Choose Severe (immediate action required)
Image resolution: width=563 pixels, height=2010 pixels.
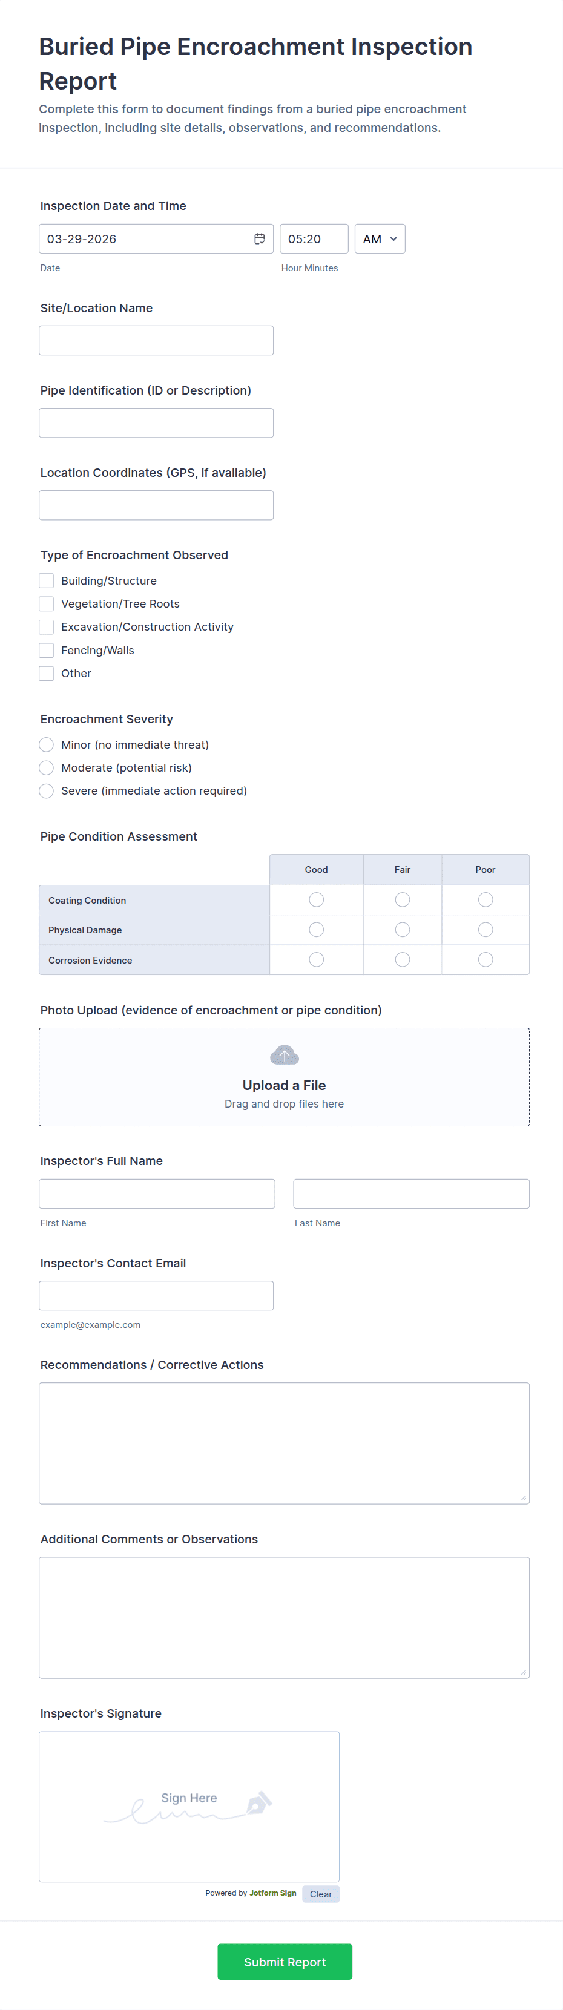pyautogui.click(x=47, y=790)
